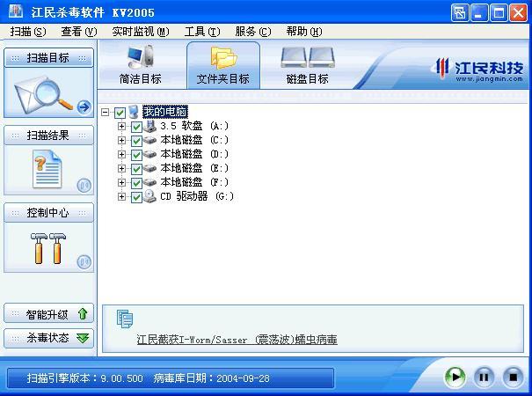Click the 江民科技 logo banner

click(x=478, y=70)
